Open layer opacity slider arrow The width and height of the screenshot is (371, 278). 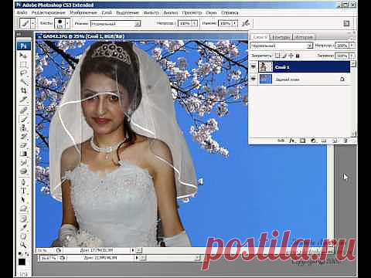352,46
